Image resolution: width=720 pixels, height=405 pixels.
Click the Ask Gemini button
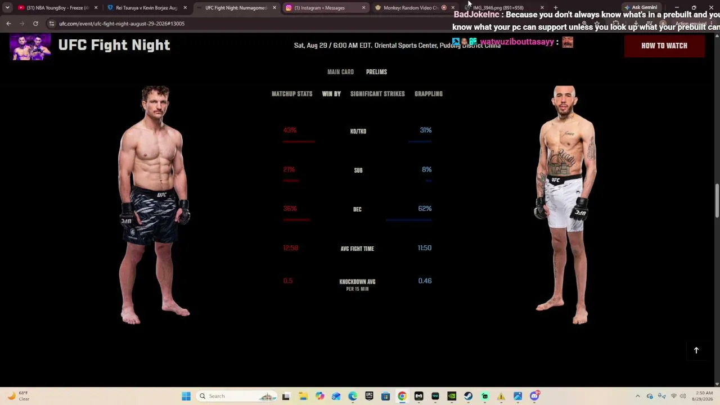[x=641, y=8]
